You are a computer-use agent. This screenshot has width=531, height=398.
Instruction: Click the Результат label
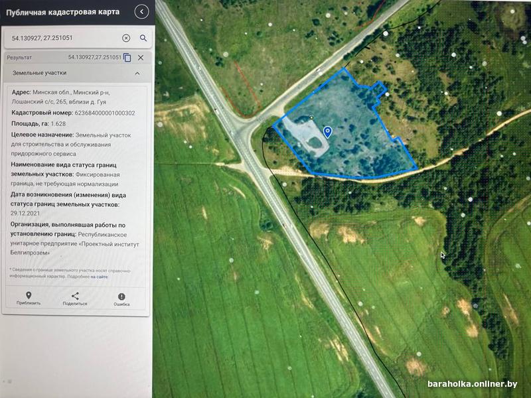pyautogui.click(x=19, y=58)
